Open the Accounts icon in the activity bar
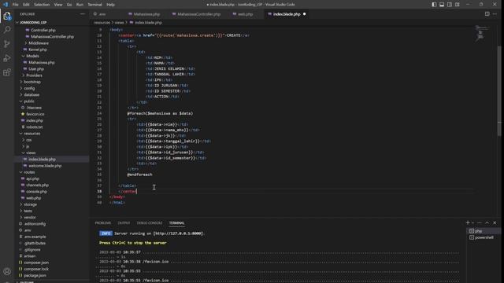The height and width of the screenshot is (283, 504). [x=7, y=271]
